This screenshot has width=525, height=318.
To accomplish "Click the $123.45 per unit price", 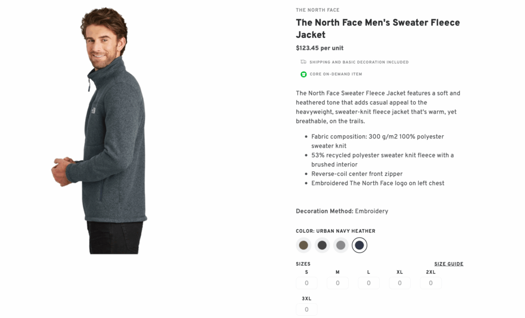I will [x=319, y=48].
